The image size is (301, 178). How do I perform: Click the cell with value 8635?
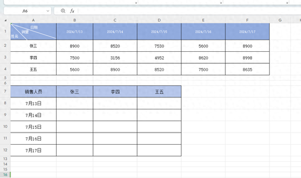point(247,69)
